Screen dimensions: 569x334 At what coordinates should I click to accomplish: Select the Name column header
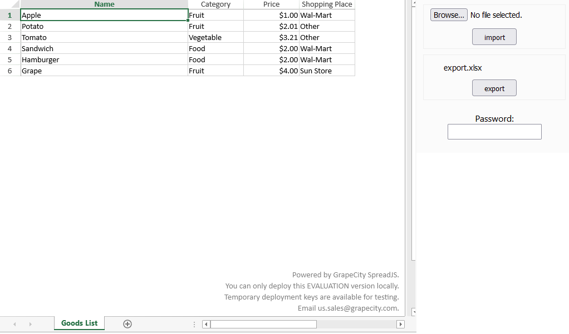click(104, 4)
